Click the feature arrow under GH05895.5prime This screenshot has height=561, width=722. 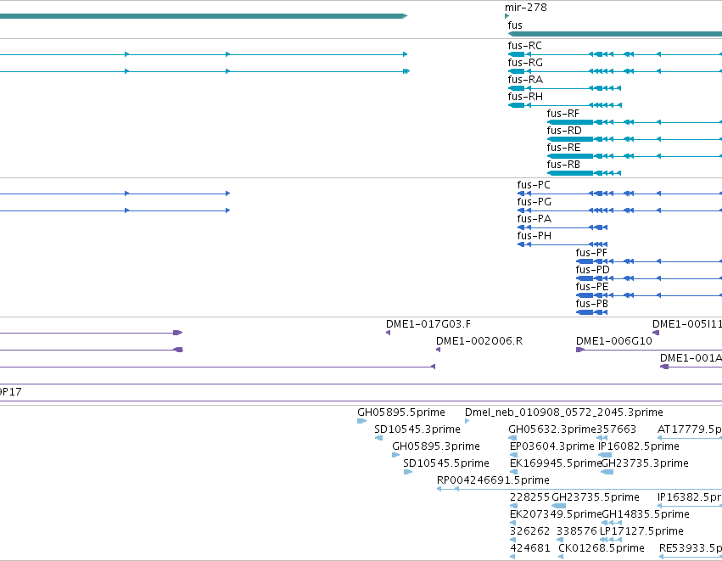pyautogui.click(x=362, y=420)
